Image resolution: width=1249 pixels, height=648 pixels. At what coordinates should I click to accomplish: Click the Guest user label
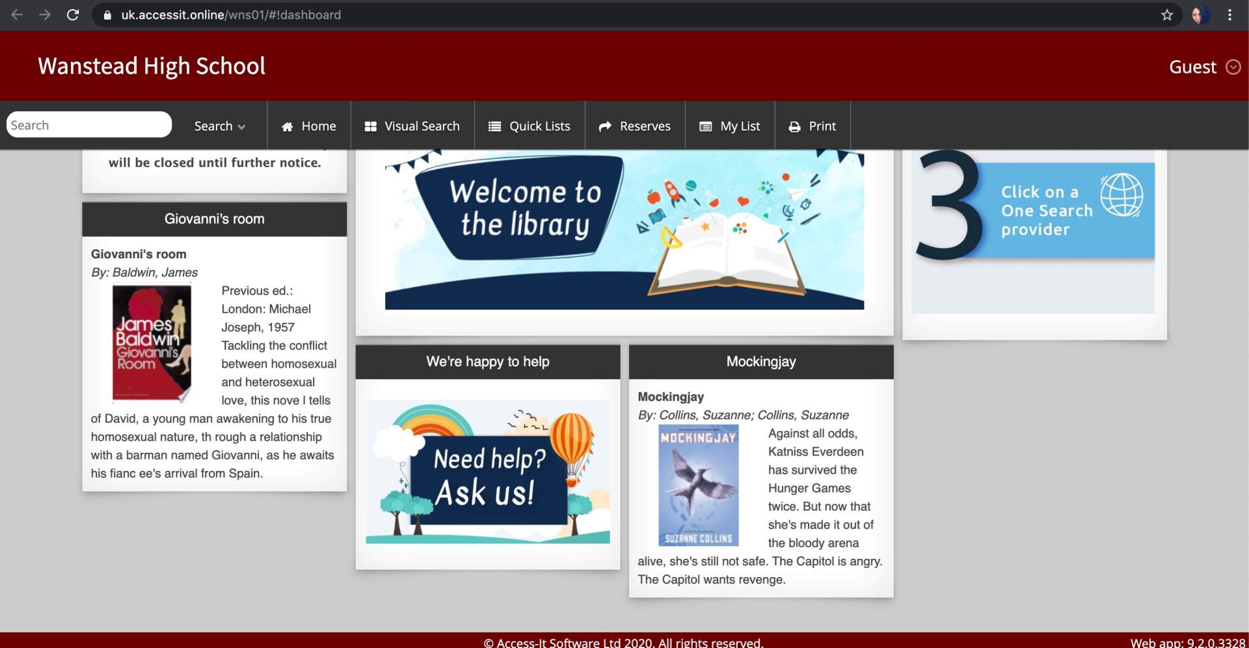[x=1192, y=67]
